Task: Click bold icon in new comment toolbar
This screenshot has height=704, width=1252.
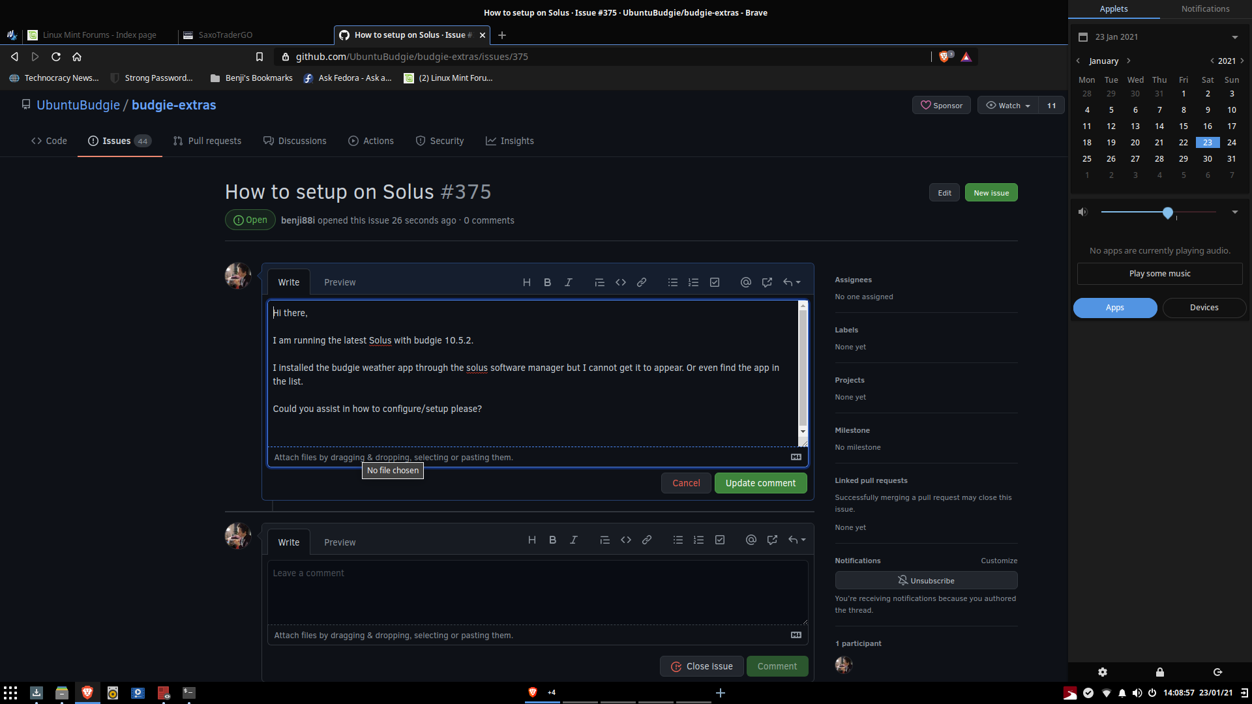Action: 553,540
